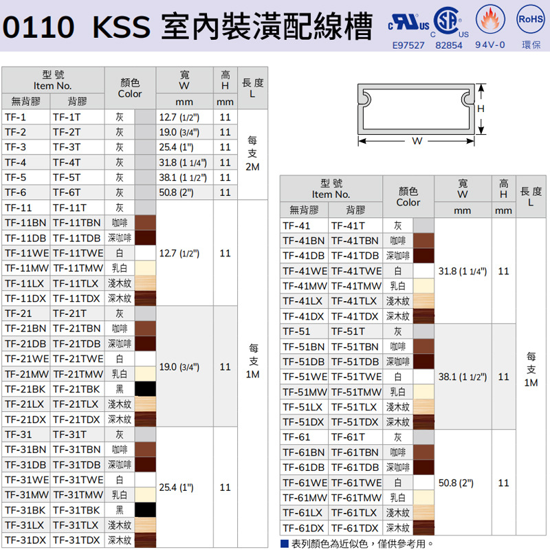Click the trunking cross-section diagram
This screenshot has width=550, height=550.
point(416,109)
